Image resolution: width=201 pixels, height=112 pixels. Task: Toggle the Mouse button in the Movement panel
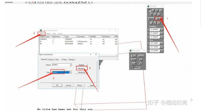[x=136, y=67]
